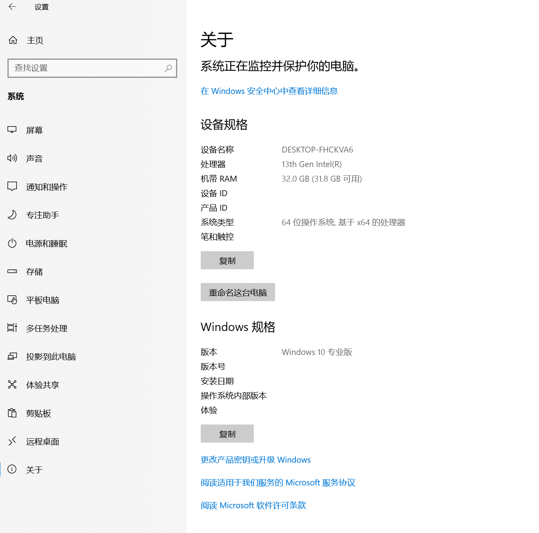Click RAM value 32.0 GB
539x533 pixels.
pyautogui.click(x=322, y=179)
